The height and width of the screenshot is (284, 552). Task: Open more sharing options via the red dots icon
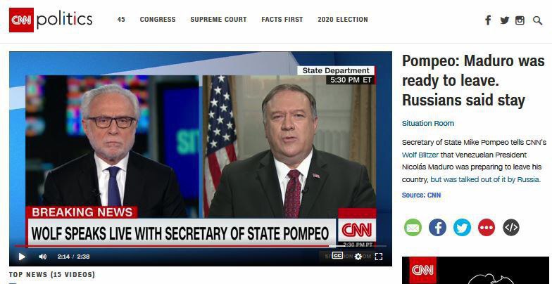[486, 228]
